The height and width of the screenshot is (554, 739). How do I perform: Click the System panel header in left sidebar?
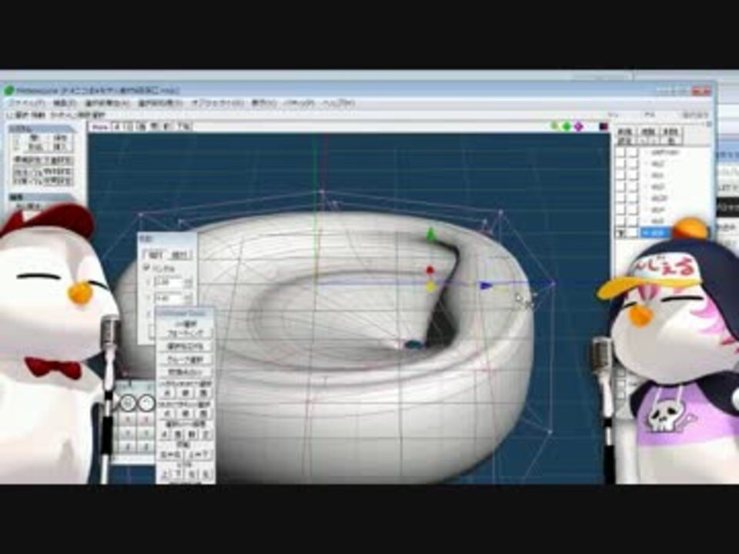click(x=42, y=128)
